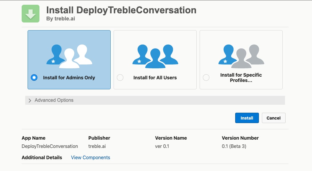Viewport: 312px width, 171px height.
Task: Click the 'Install for Specific Profiles...' label
Action: click(241, 78)
